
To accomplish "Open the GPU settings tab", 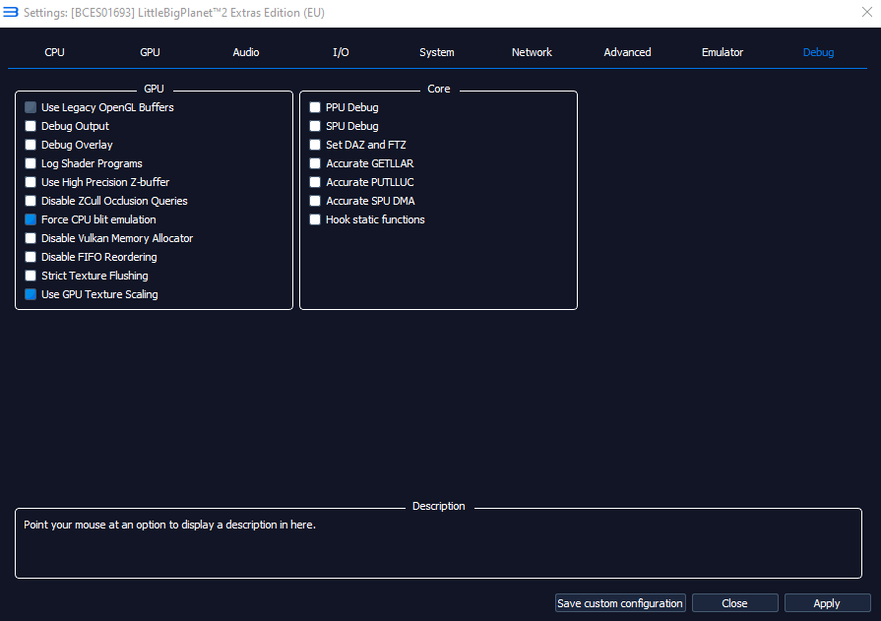I will tap(150, 52).
